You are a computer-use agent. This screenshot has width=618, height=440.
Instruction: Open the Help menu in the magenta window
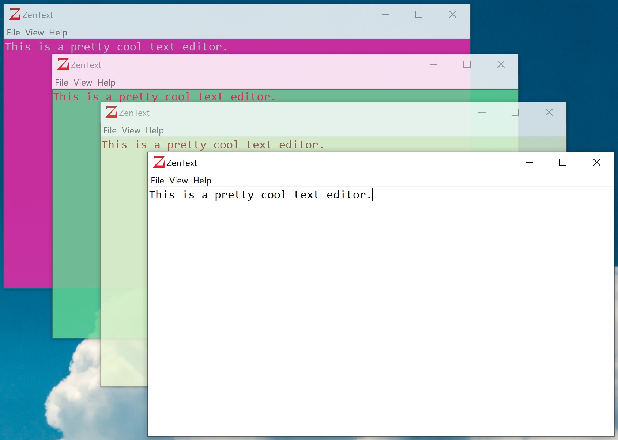(x=58, y=33)
